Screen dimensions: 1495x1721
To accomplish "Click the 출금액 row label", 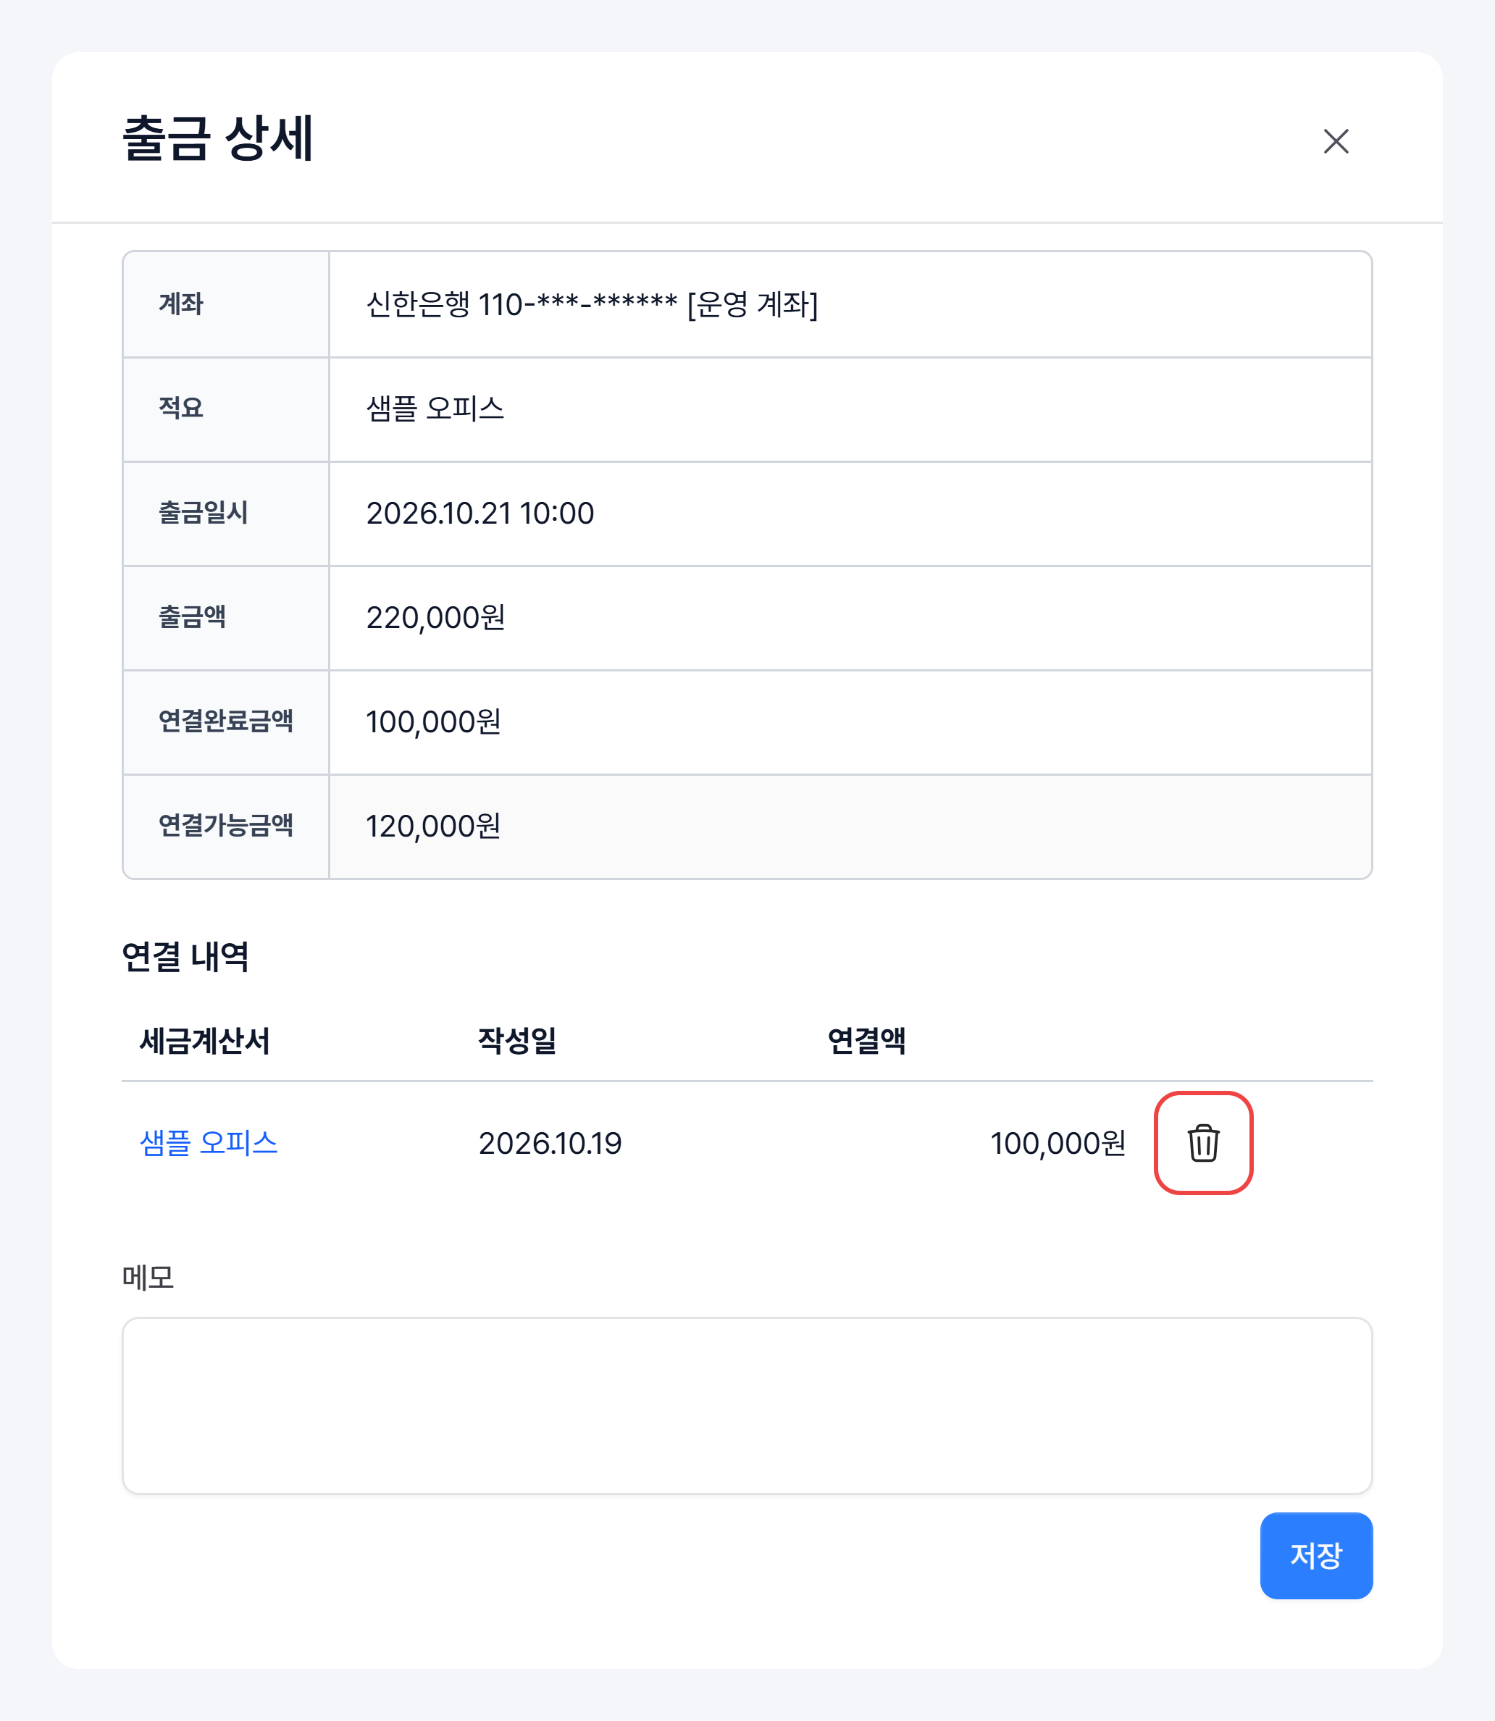I will [192, 616].
